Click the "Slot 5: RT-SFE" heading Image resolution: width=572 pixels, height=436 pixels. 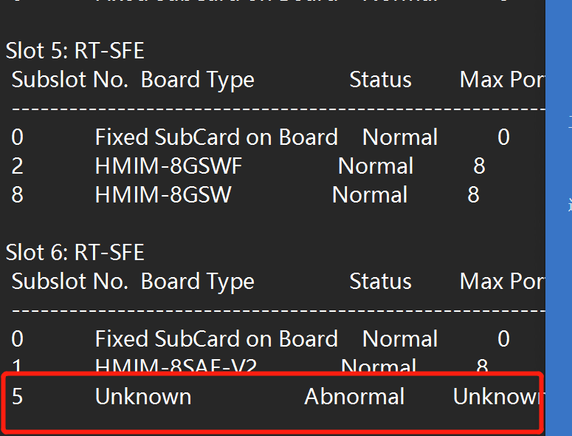[x=75, y=51]
